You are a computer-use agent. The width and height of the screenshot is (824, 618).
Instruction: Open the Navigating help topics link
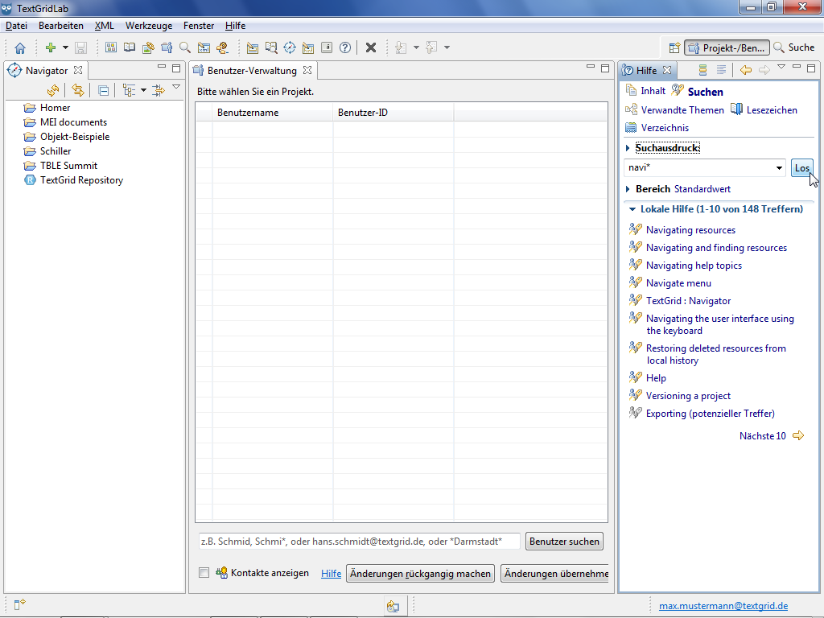coord(694,266)
